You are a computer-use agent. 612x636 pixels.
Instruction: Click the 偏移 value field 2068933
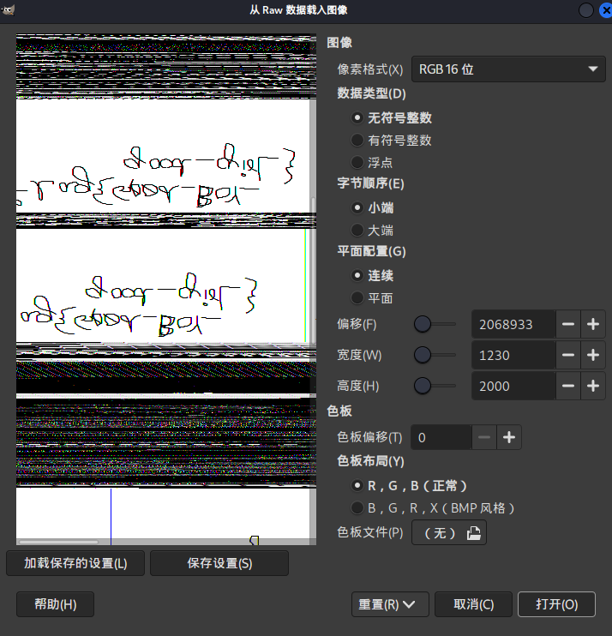(513, 324)
